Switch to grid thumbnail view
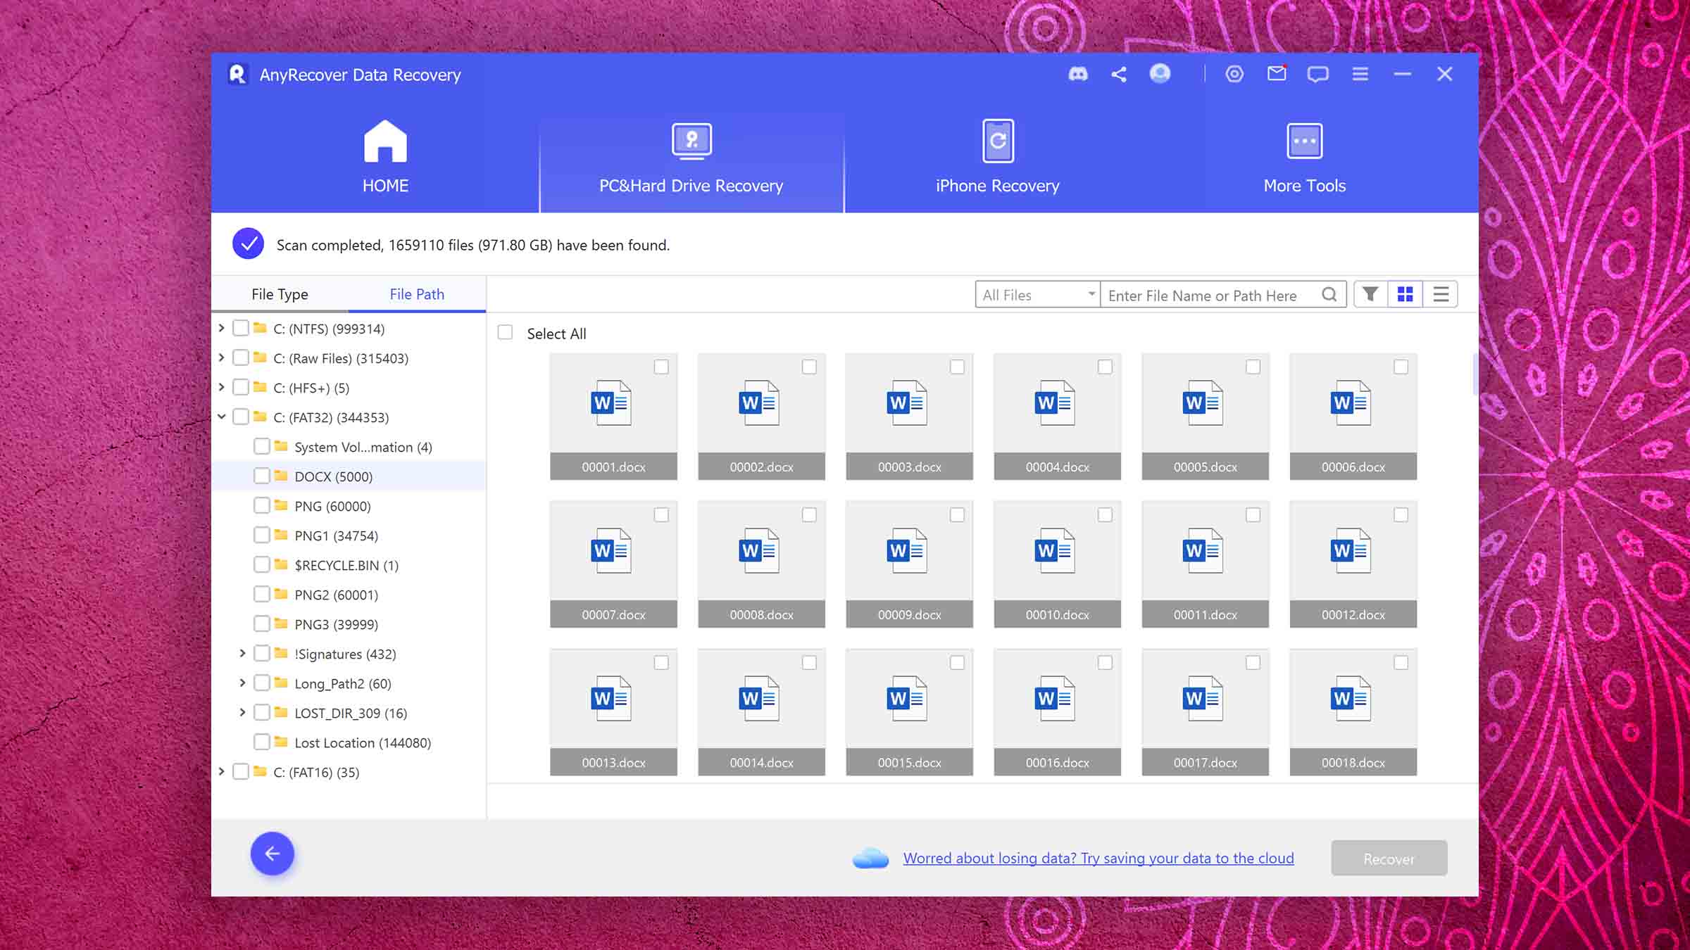The width and height of the screenshot is (1690, 950). (1405, 294)
